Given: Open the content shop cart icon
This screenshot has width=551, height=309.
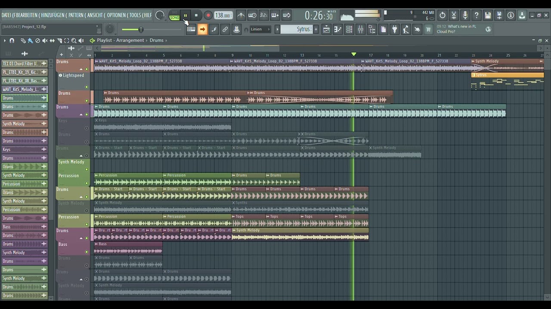Looking at the screenshot, I should pyautogui.click(x=428, y=29).
